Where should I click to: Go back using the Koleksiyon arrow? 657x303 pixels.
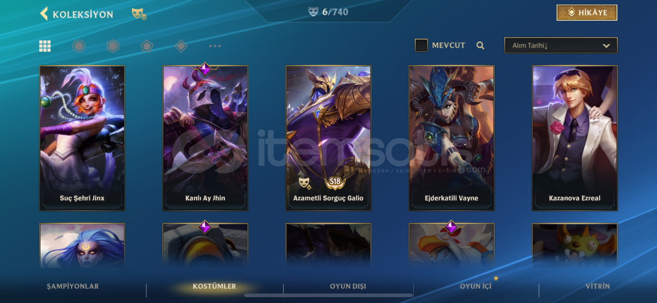click(x=44, y=14)
